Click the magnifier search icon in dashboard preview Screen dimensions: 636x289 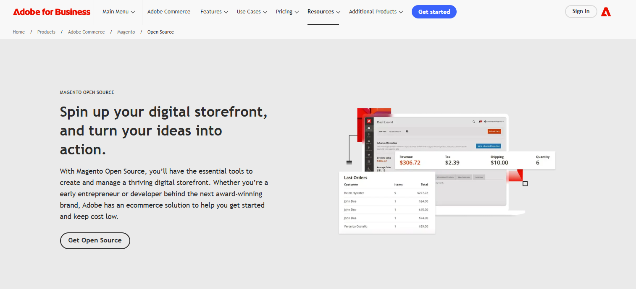coord(474,122)
